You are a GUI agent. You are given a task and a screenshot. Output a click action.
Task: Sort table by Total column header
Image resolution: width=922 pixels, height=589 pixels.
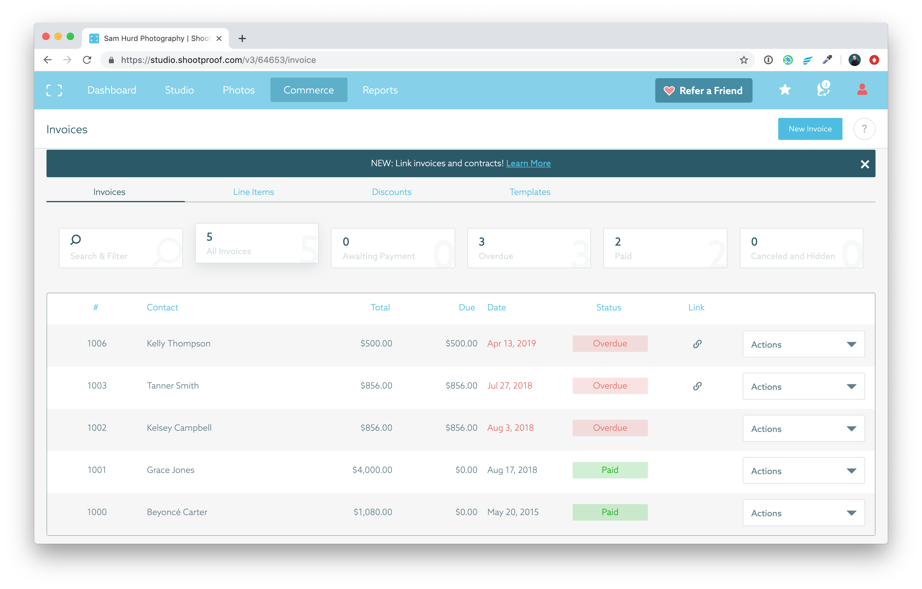(380, 308)
